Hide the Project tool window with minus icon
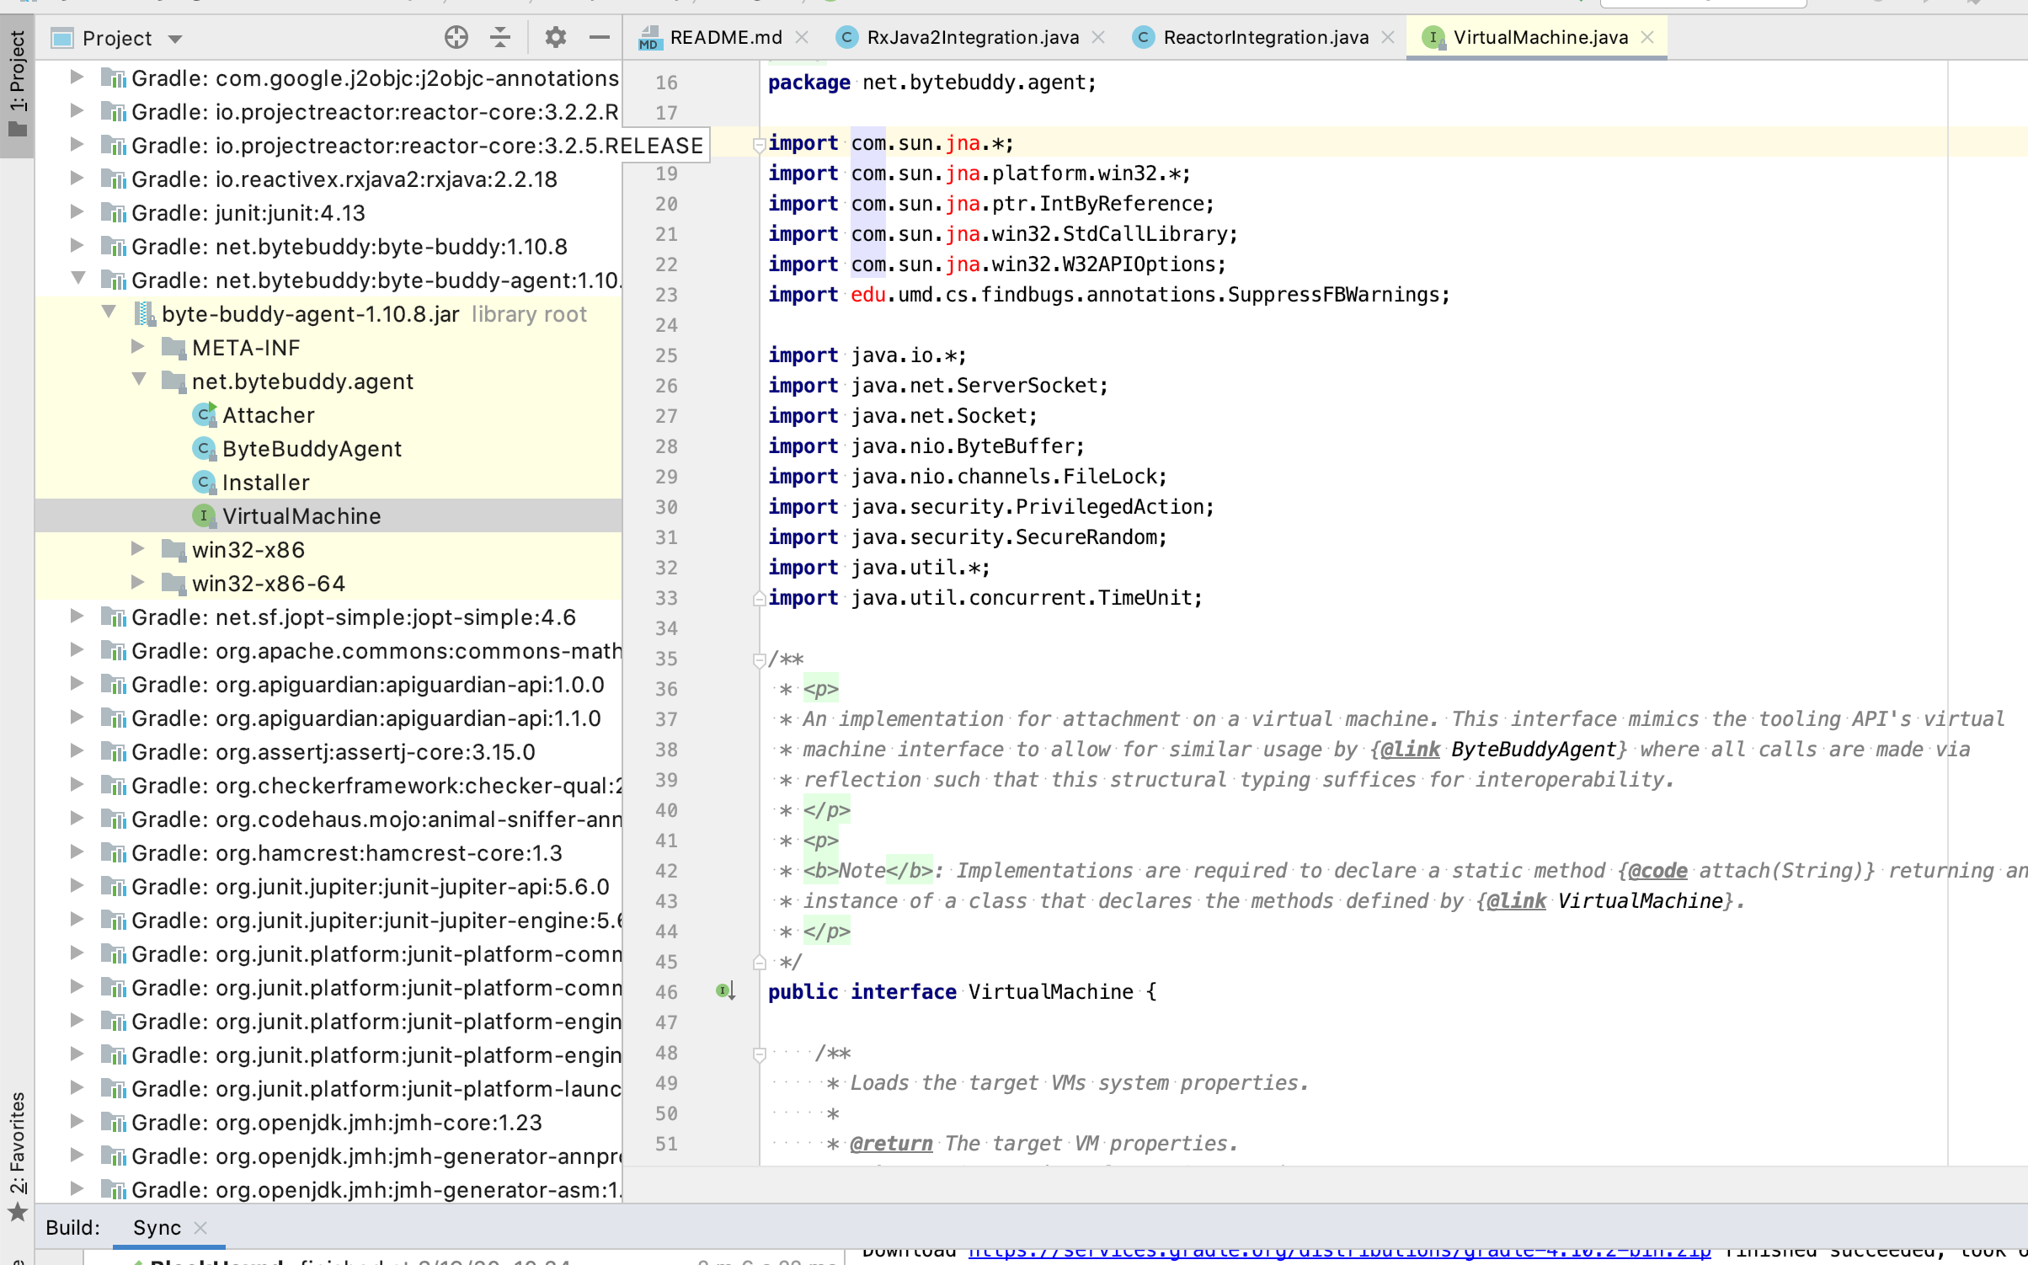The image size is (2028, 1265). pos(599,37)
